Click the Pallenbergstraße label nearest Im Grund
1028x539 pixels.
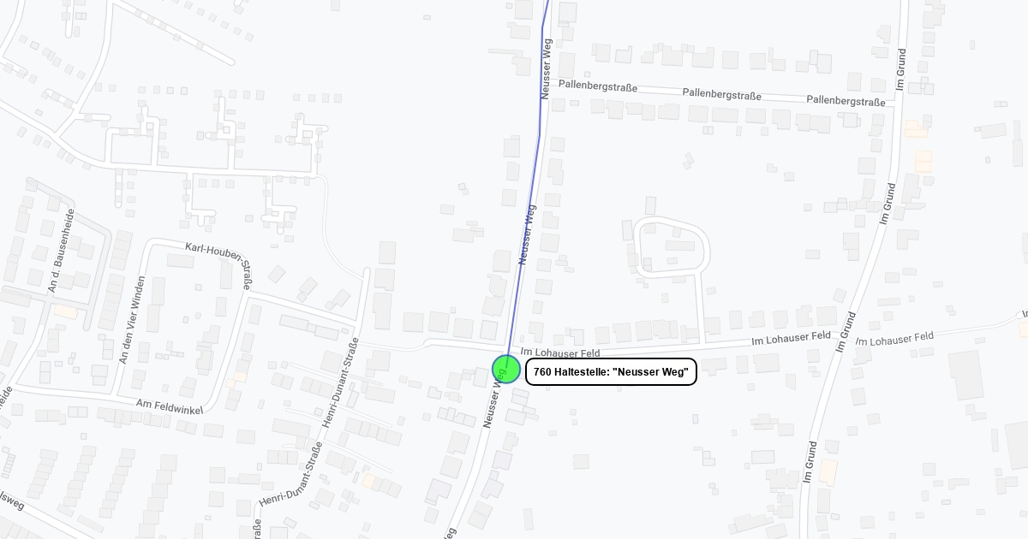[846, 101]
